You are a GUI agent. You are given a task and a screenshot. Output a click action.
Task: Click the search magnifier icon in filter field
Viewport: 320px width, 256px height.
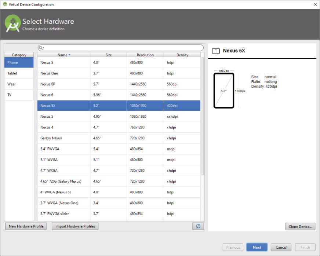(x=41, y=48)
